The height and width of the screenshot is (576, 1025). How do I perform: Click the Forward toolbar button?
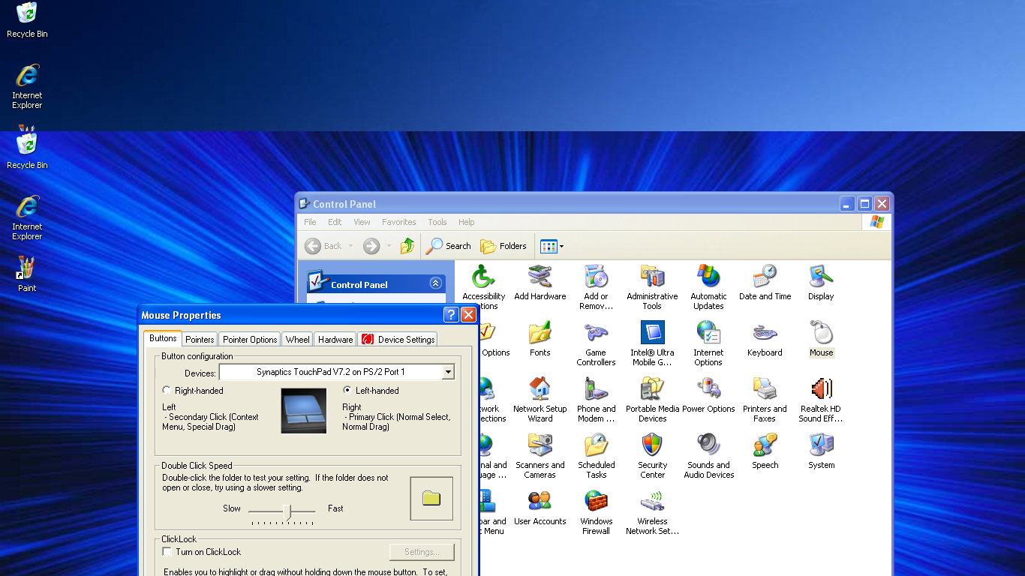click(371, 246)
